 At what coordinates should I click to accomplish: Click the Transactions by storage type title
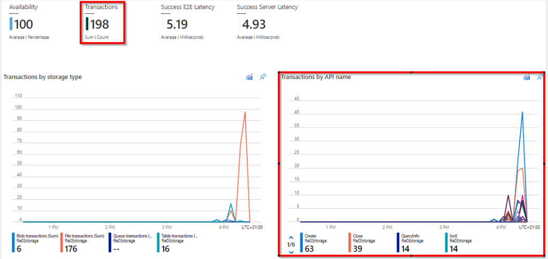pyautogui.click(x=43, y=77)
